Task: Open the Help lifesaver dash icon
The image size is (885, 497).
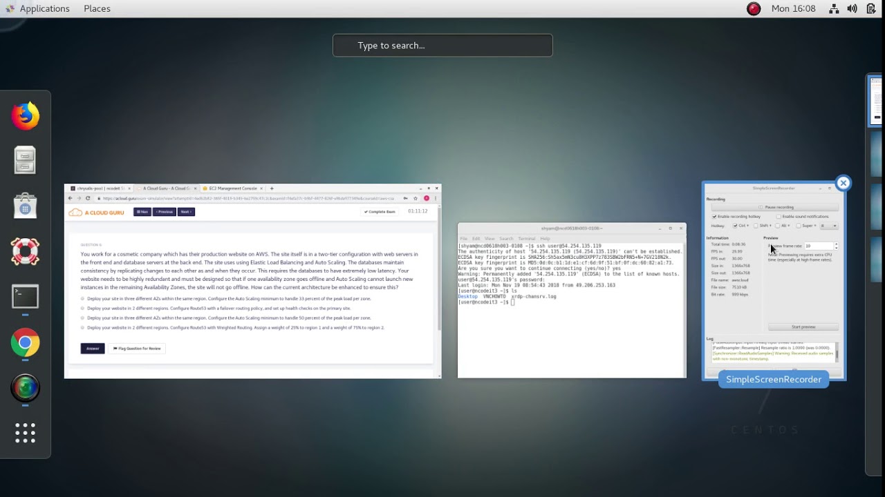Action: [x=25, y=251]
